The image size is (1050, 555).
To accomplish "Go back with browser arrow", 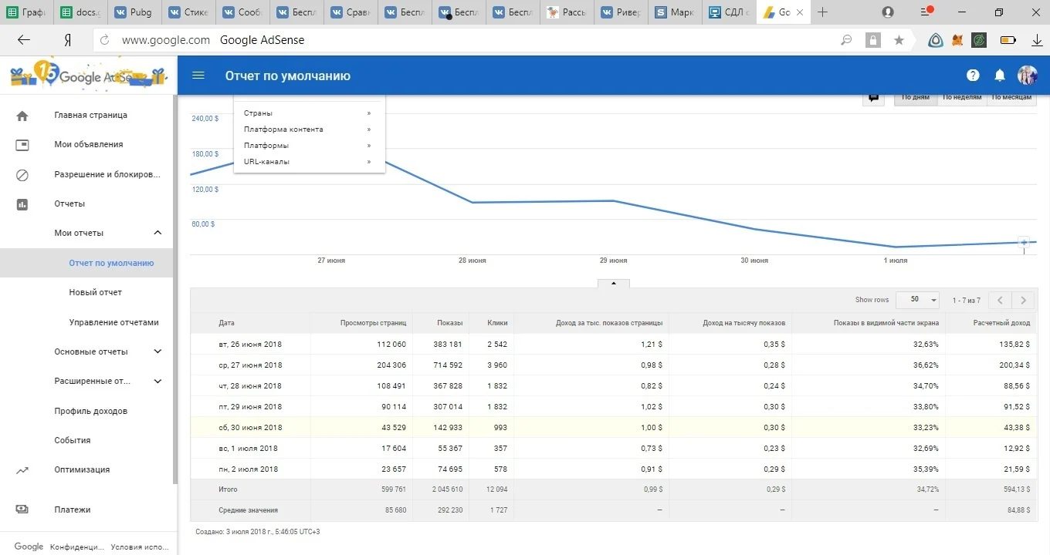I will click(24, 40).
